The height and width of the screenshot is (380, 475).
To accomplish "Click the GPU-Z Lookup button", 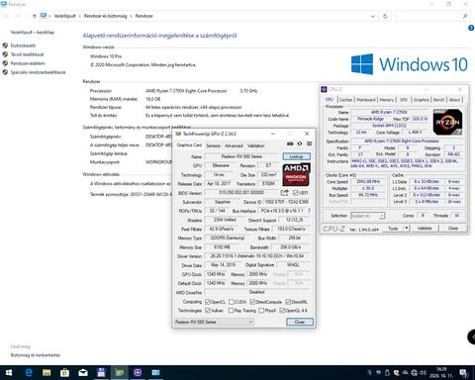I will [x=297, y=156].
